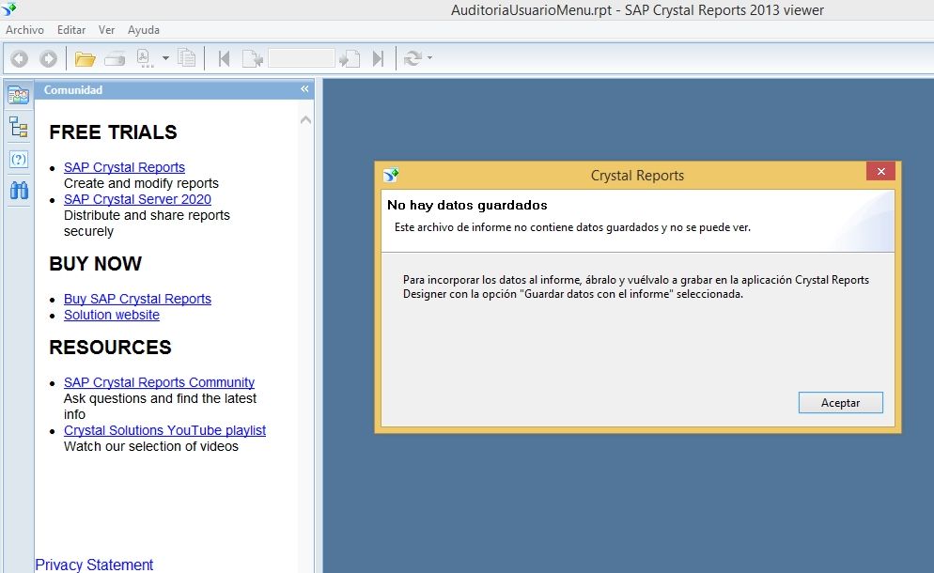Click the print report icon
Image resolution: width=934 pixels, height=573 pixels.
point(115,58)
